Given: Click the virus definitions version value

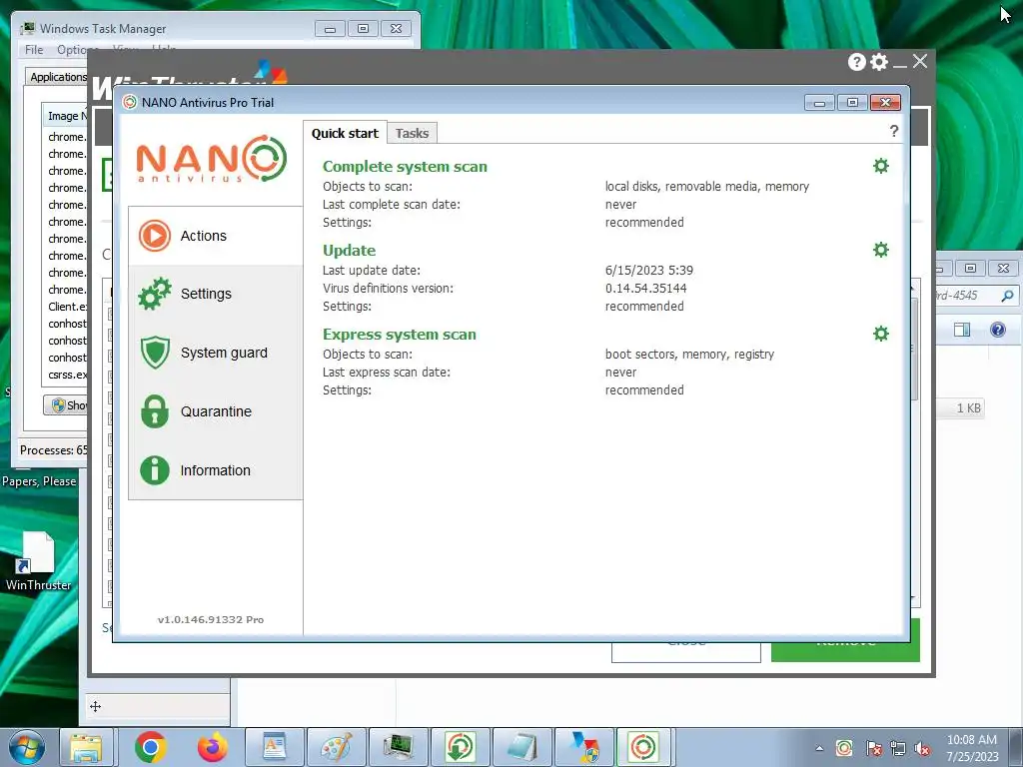Looking at the screenshot, I should point(645,289).
